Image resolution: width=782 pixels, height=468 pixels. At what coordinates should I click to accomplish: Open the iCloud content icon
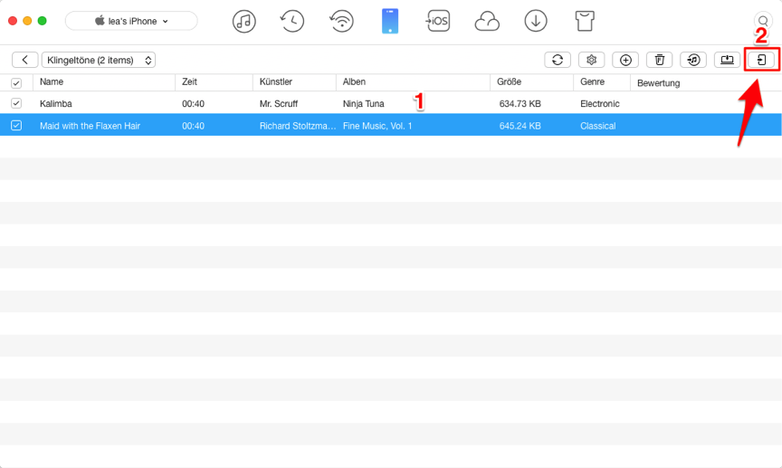coord(487,22)
